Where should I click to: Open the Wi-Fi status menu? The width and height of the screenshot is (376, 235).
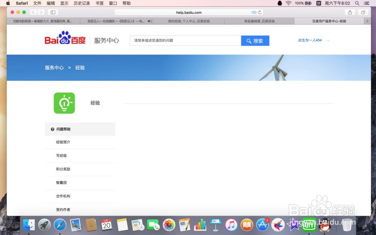pos(288,3)
